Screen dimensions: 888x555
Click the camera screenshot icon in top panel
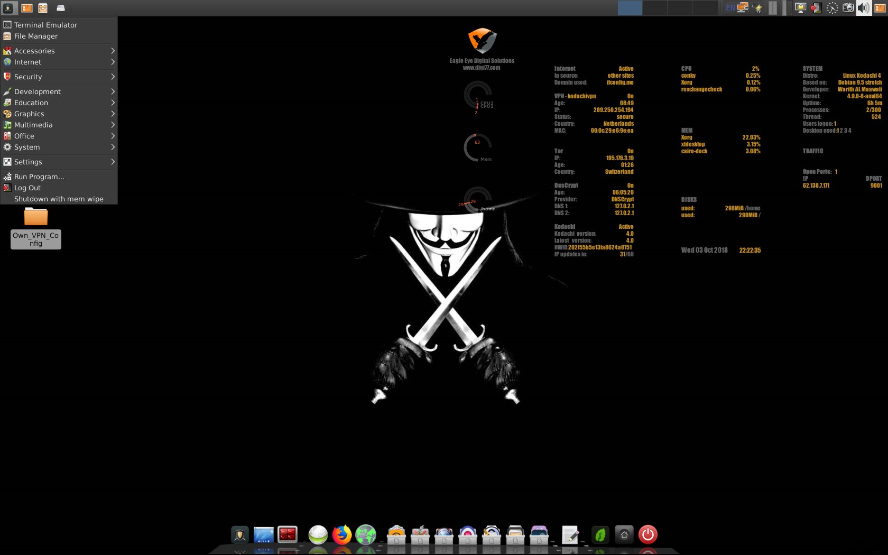click(848, 8)
